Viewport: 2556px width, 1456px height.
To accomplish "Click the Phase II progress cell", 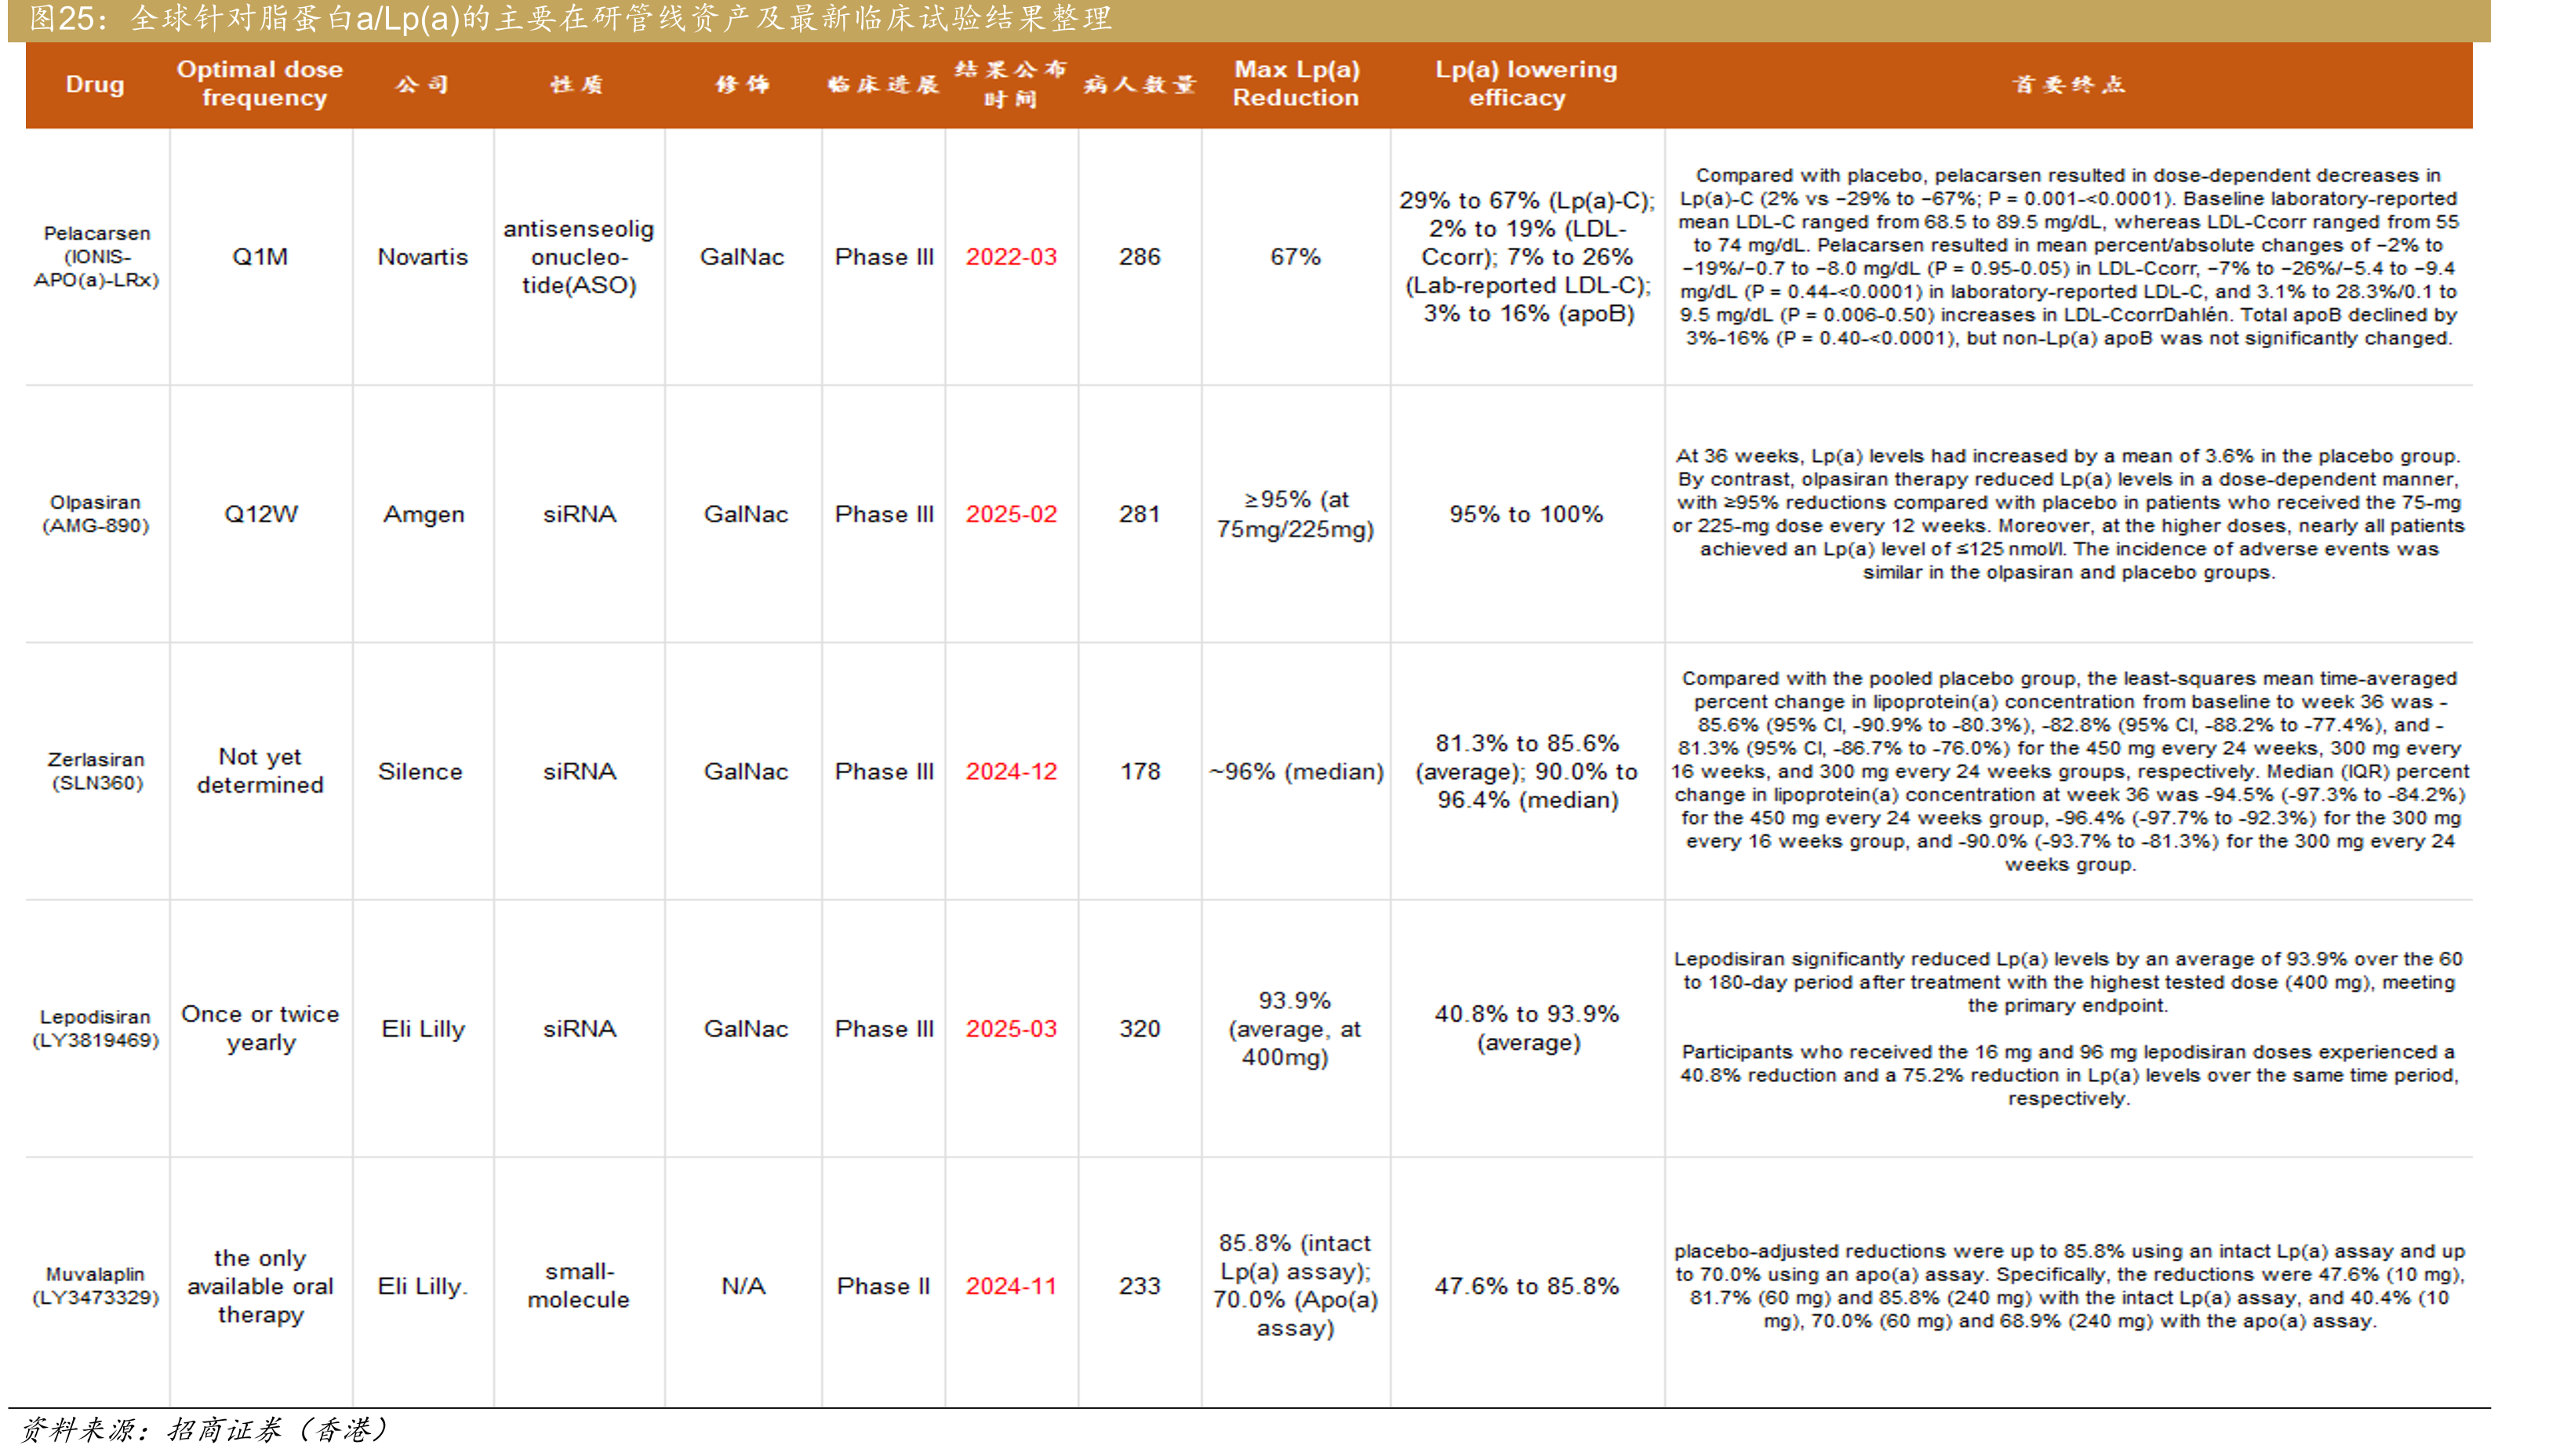I will (x=883, y=1286).
